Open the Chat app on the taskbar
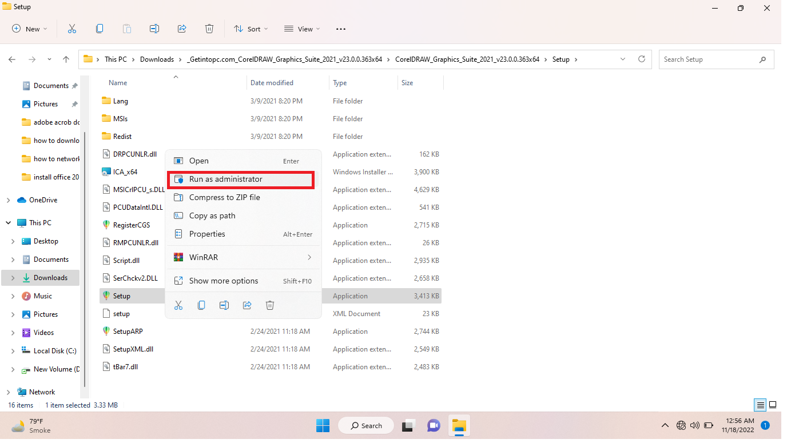787x447 pixels. click(x=434, y=425)
